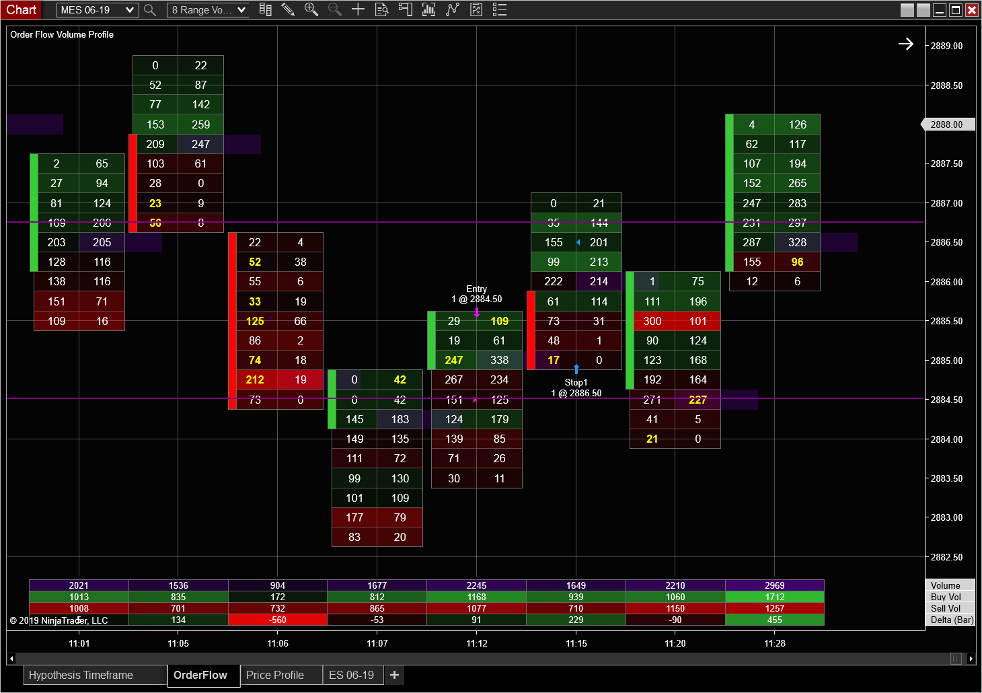Click the 267 footprint cell
The image size is (982, 693).
tap(454, 379)
